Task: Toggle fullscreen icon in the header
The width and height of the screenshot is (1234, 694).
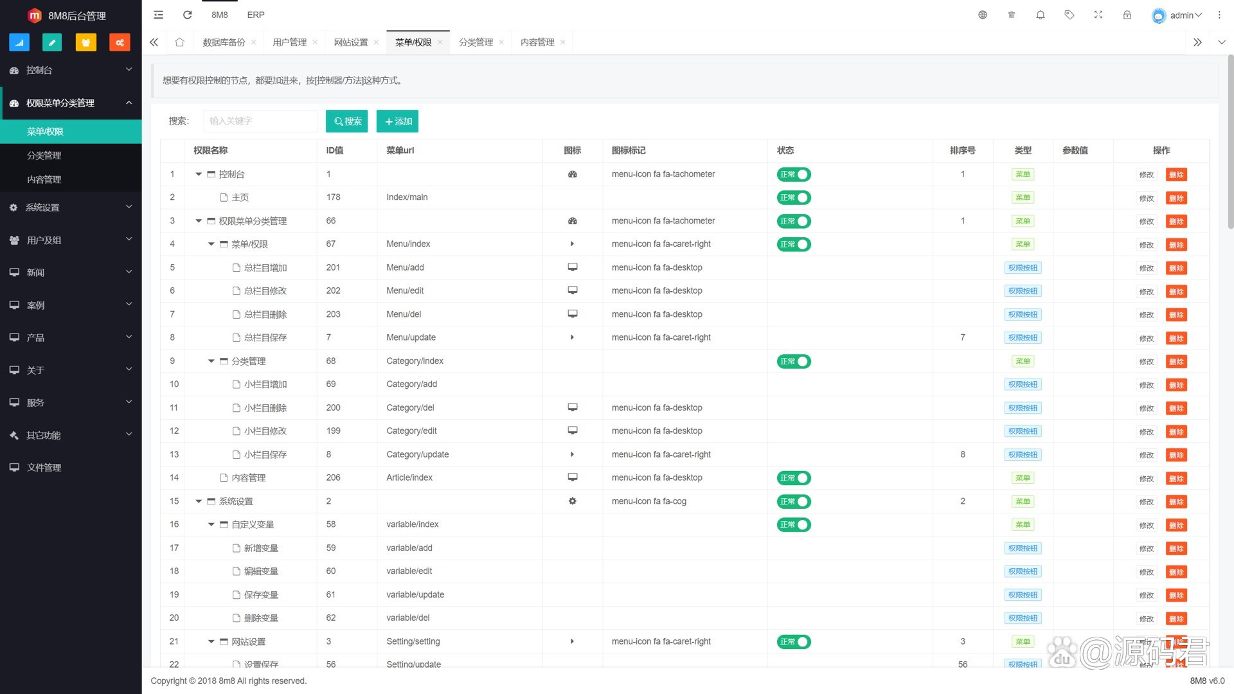Action: pos(1098,15)
